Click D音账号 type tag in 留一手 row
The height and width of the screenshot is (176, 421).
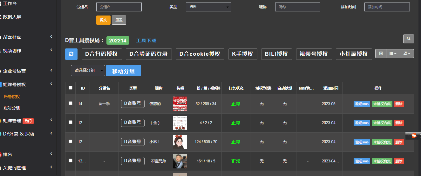[133, 104]
